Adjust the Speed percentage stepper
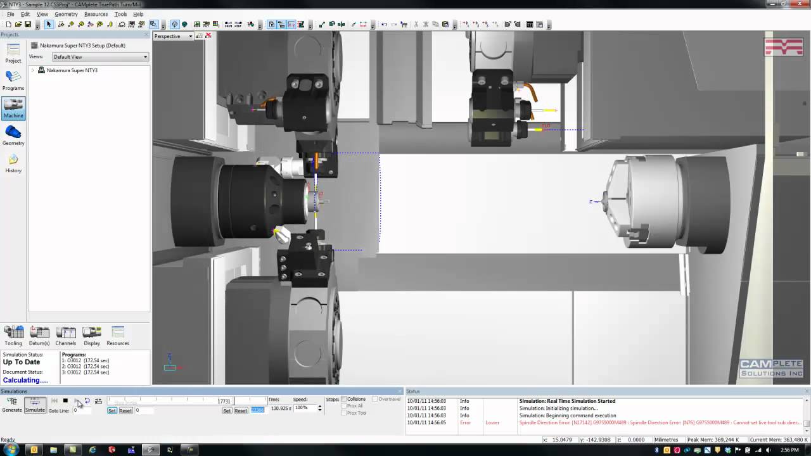The height and width of the screenshot is (456, 811). [x=319, y=408]
